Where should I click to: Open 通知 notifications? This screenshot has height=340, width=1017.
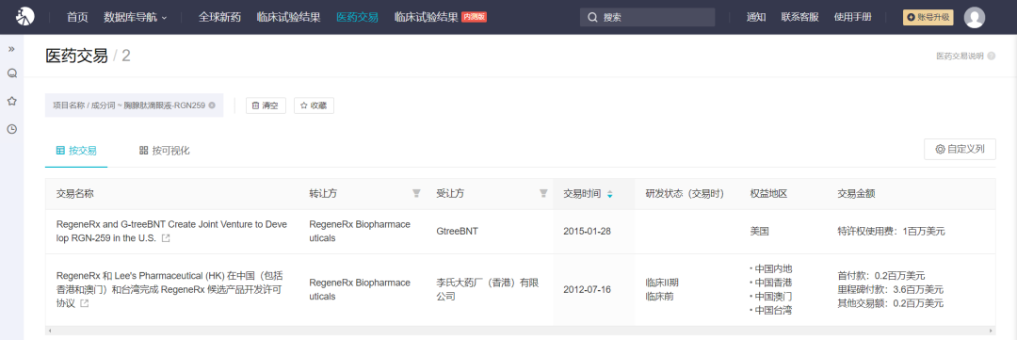tap(756, 18)
